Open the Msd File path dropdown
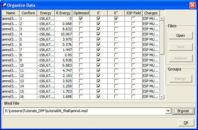198x130 pixels. pos(168,111)
